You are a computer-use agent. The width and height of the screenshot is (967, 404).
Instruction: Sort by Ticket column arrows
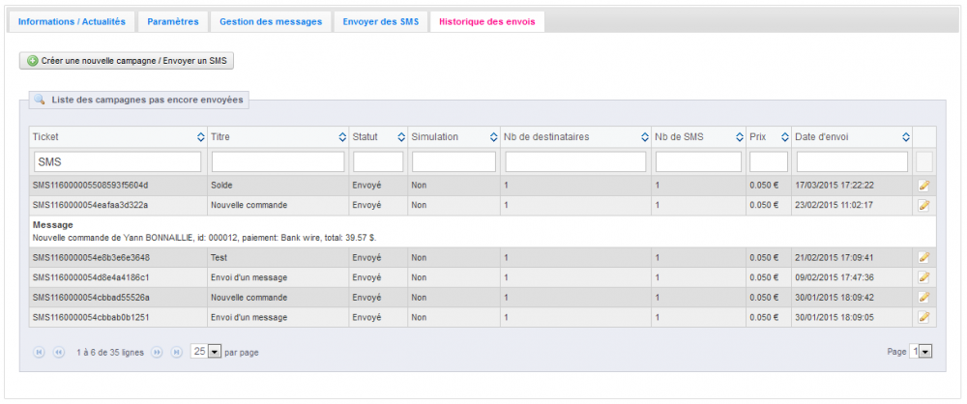[x=200, y=137]
